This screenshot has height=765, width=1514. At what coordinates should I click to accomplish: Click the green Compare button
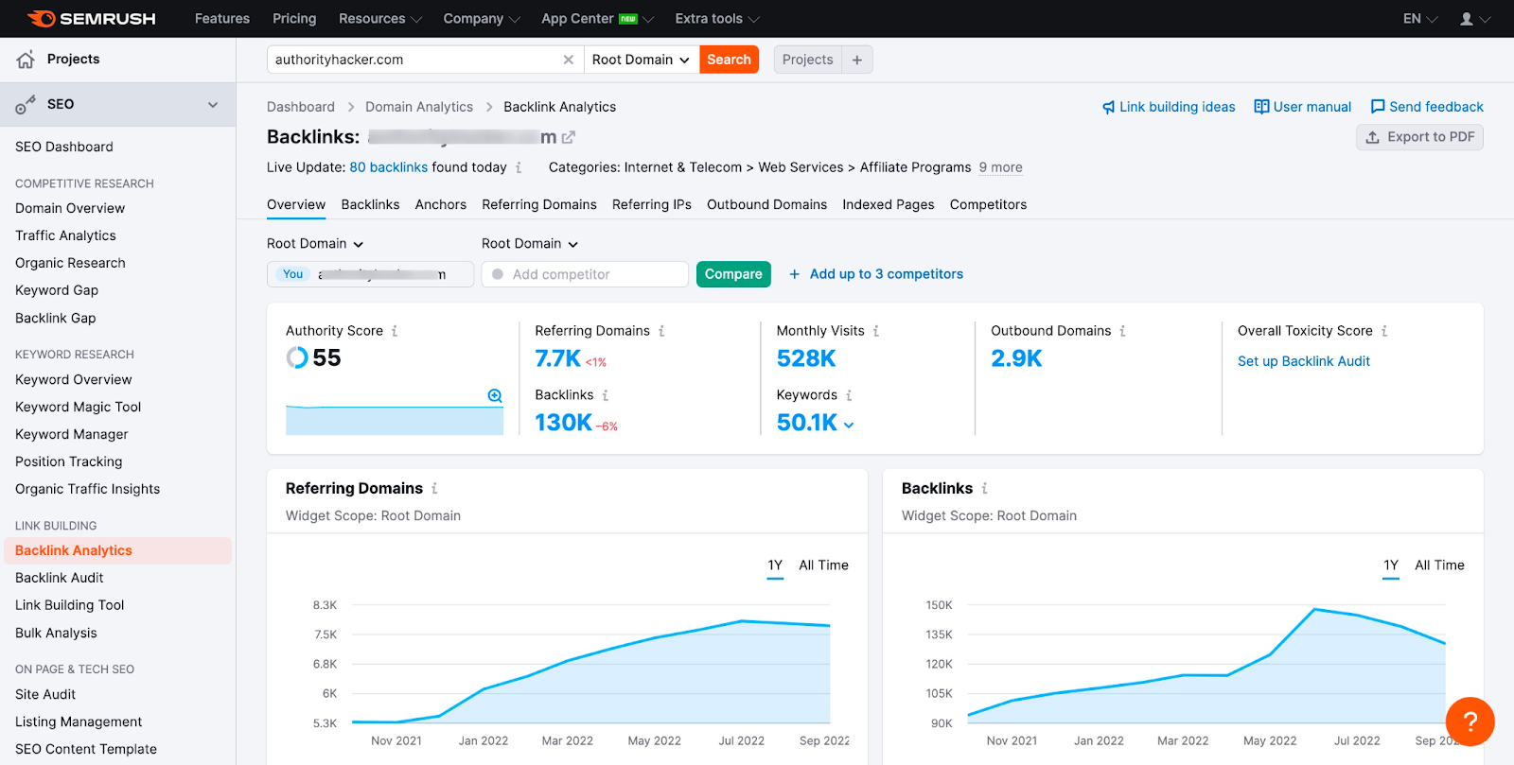(x=732, y=274)
